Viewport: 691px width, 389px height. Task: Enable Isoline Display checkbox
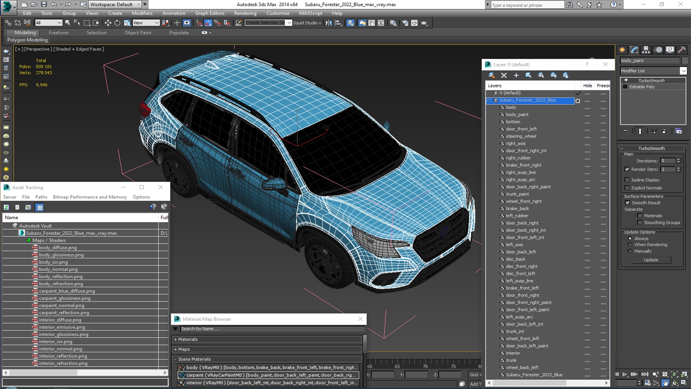[x=627, y=180]
